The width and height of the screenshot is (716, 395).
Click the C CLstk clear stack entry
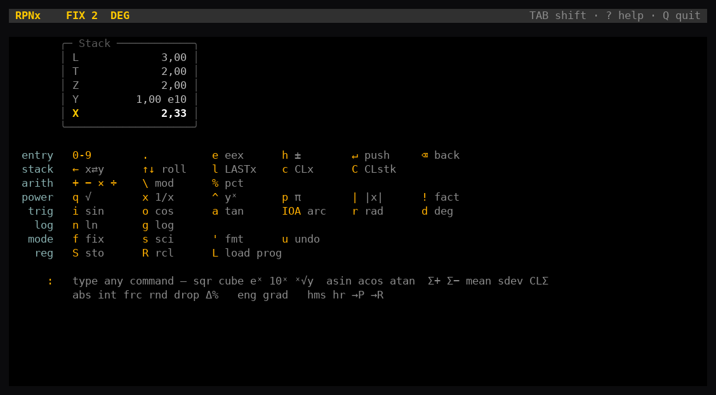[x=373, y=170]
